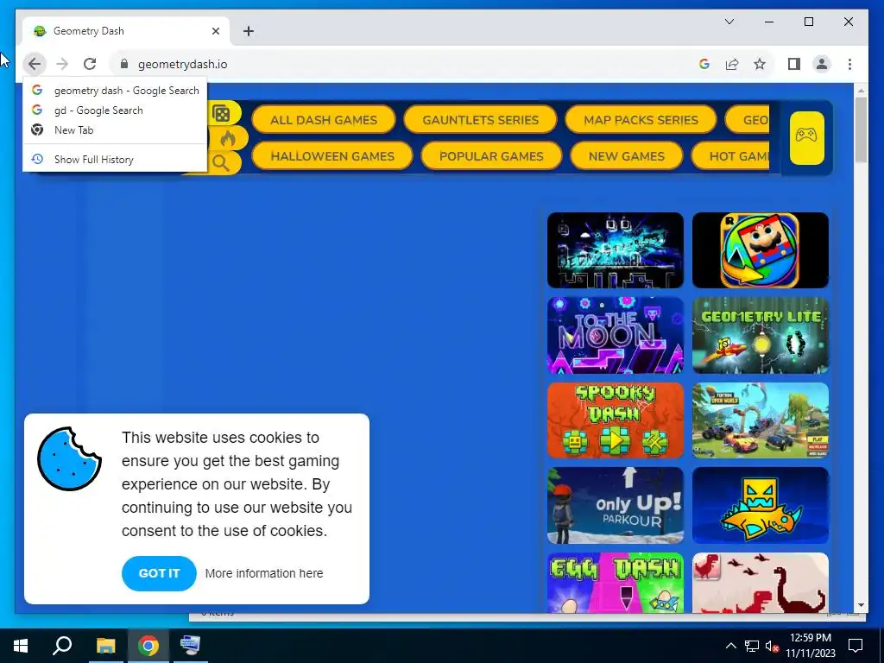The width and height of the screenshot is (884, 663).
Task: Open 'More information here' link
Action: coord(264,573)
